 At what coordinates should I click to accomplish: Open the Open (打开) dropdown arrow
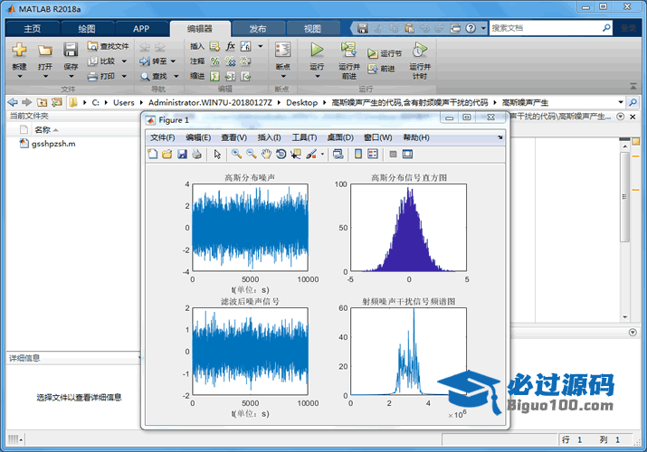coord(45,76)
